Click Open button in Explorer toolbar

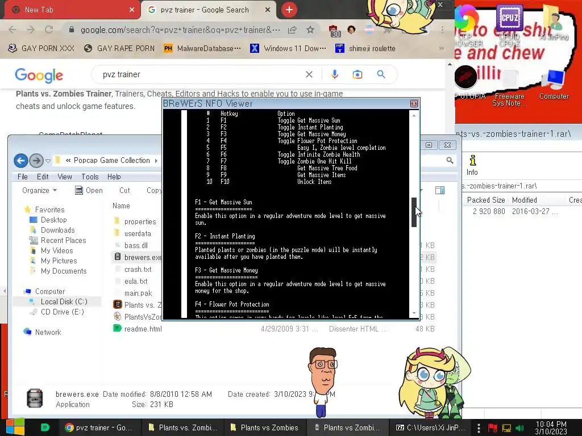(89, 190)
